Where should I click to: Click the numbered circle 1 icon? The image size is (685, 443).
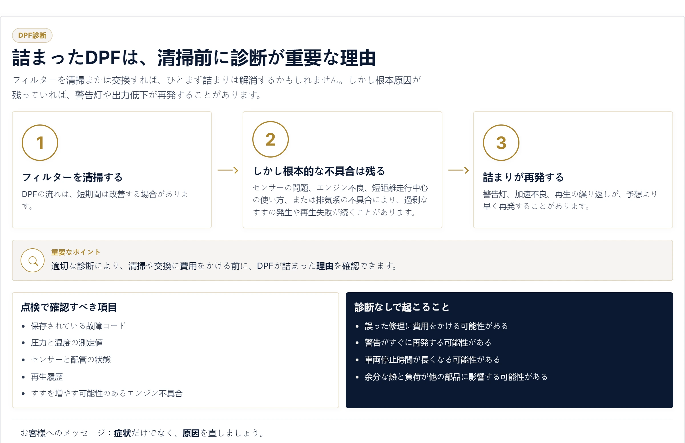point(40,143)
